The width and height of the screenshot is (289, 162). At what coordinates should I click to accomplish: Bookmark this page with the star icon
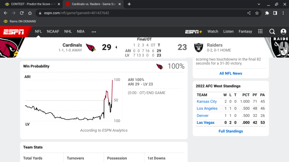pos(257,13)
